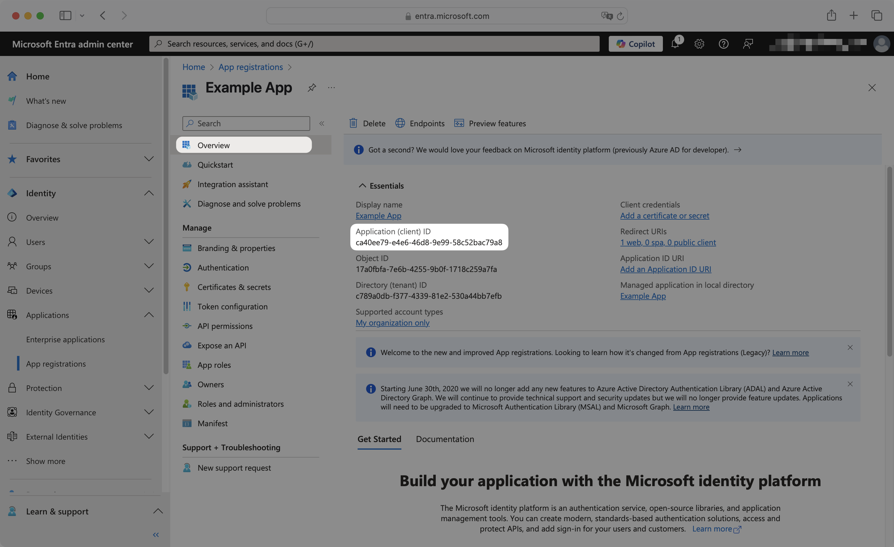894x547 pixels.
Task: Click the Redirect URIs link
Action: [x=668, y=242]
